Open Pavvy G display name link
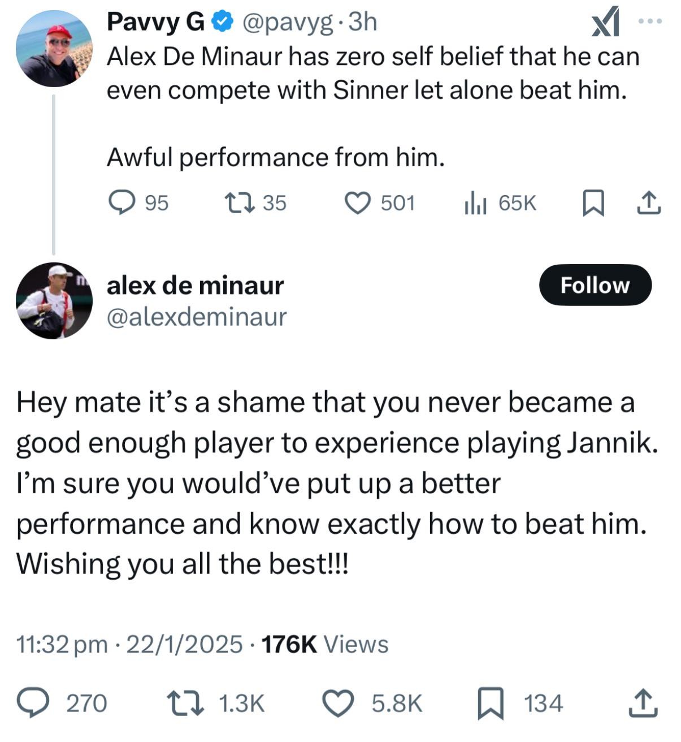 click(x=155, y=23)
